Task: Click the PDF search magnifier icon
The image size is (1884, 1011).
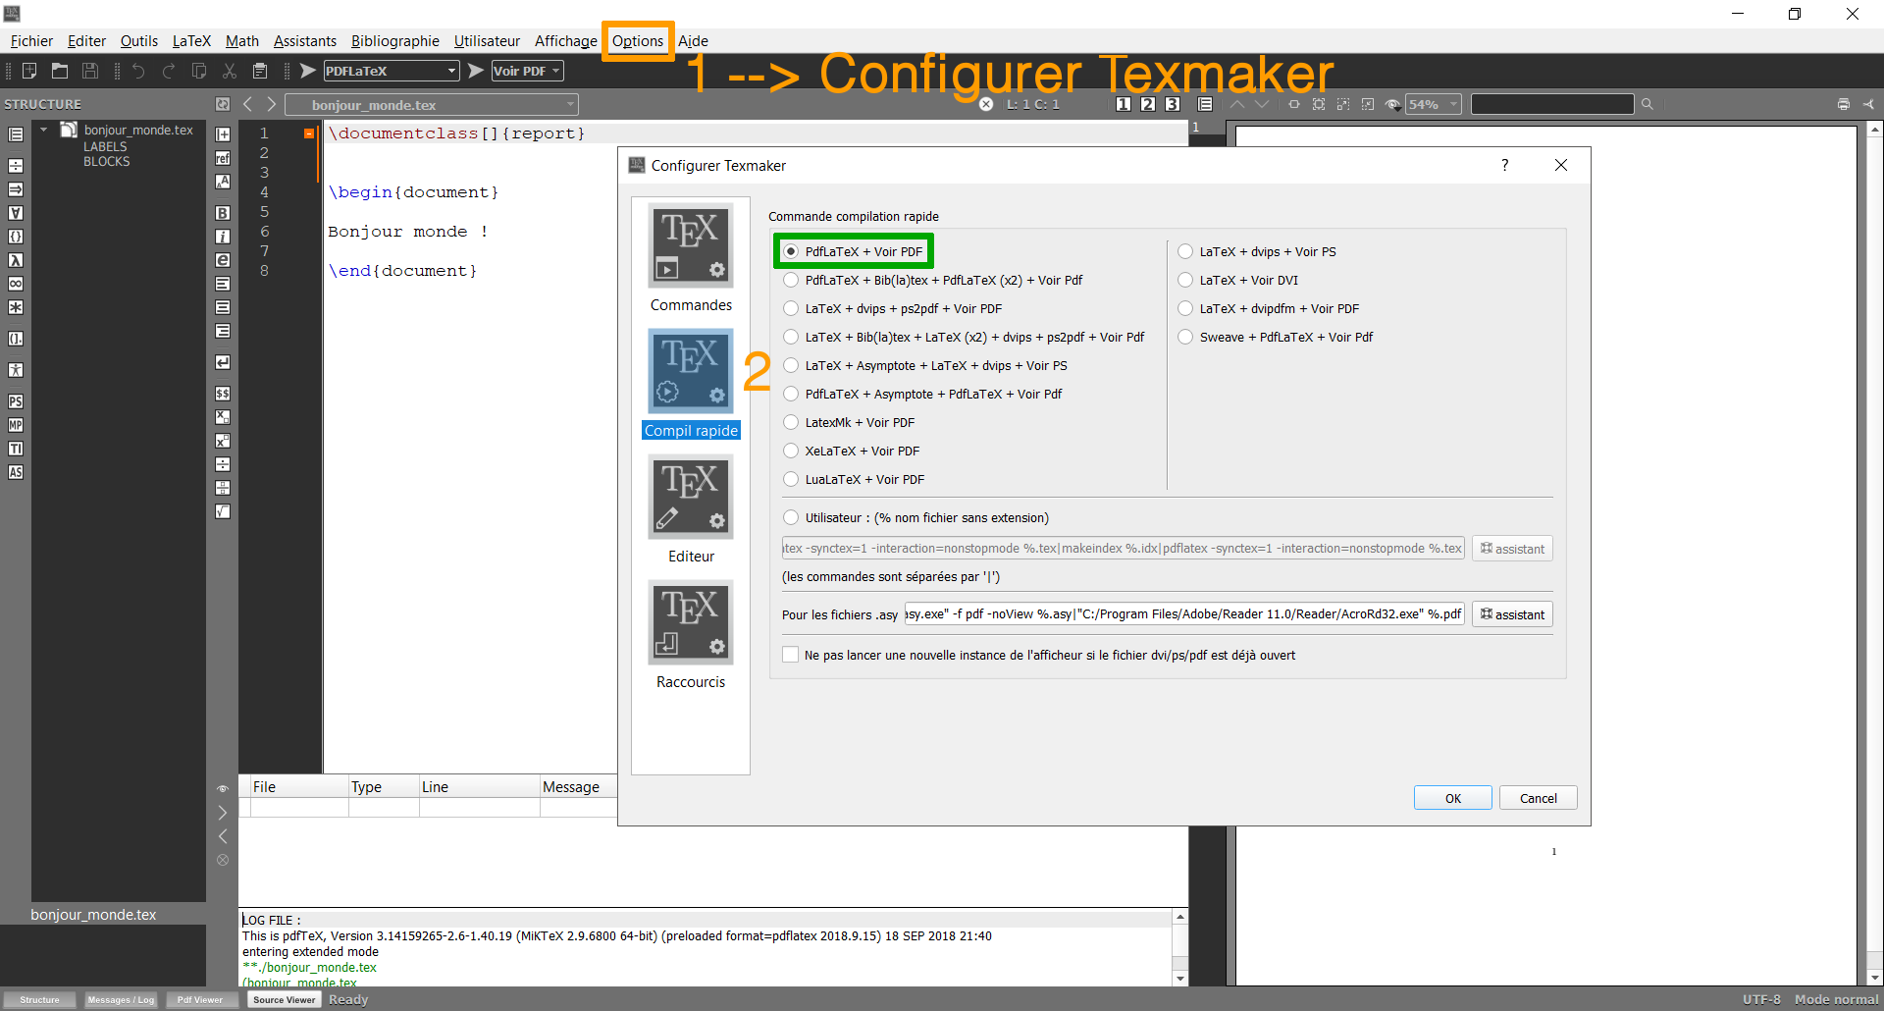Action: [1648, 104]
